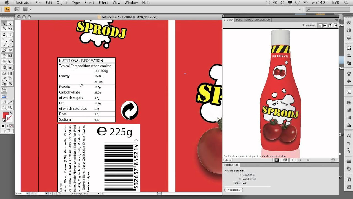Select the Zoom magnifier tool
This screenshot has height=199, width=353.
[10, 107]
